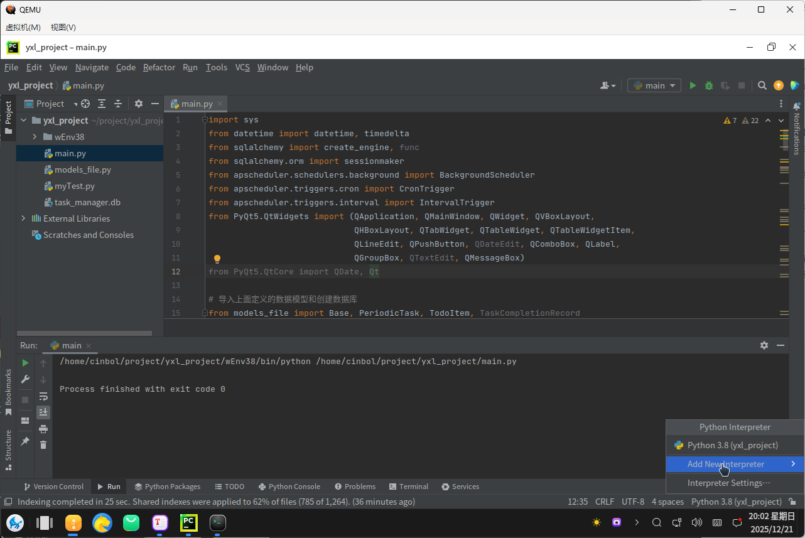Hide the Run tool window
This screenshot has width=805, height=538.
(781, 345)
